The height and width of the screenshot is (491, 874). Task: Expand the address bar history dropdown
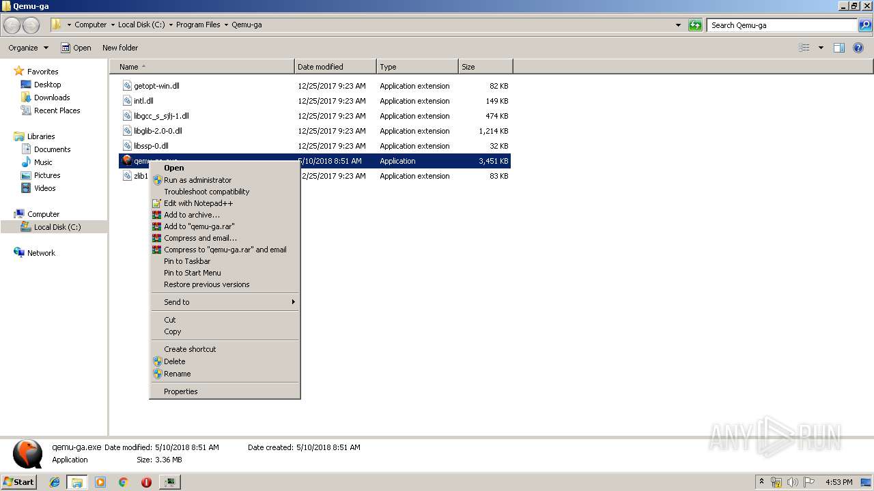[x=678, y=25]
